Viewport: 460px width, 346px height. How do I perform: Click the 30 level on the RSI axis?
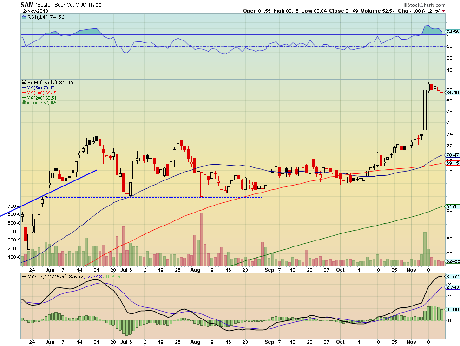click(x=449, y=58)
